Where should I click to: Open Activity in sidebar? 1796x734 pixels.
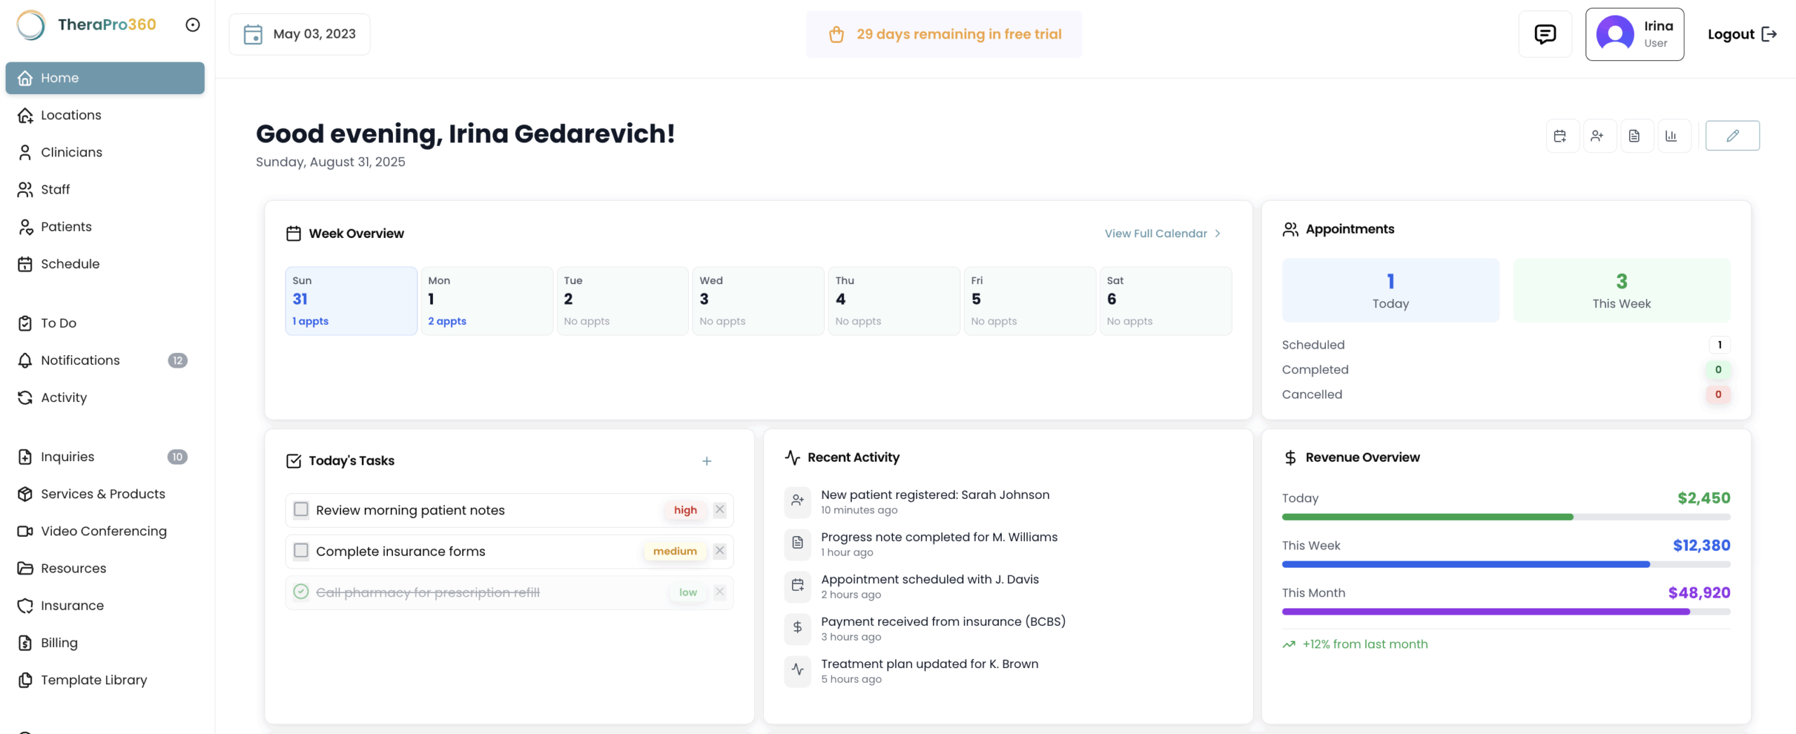(x=105, y=397)
